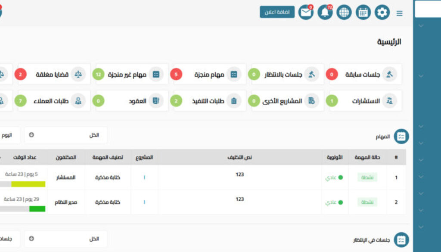Click the globe language icon
This screenshot has width=441, height=252.
pos(344,12)
